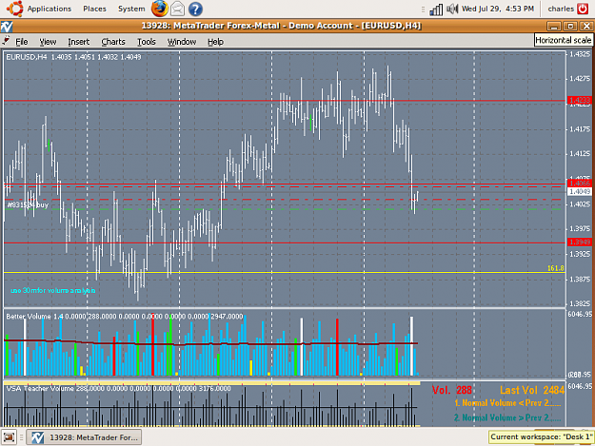Click '1. Normal Volume < Prev 2' line
This screenshot has height=446, width=595.
[507, 403]
